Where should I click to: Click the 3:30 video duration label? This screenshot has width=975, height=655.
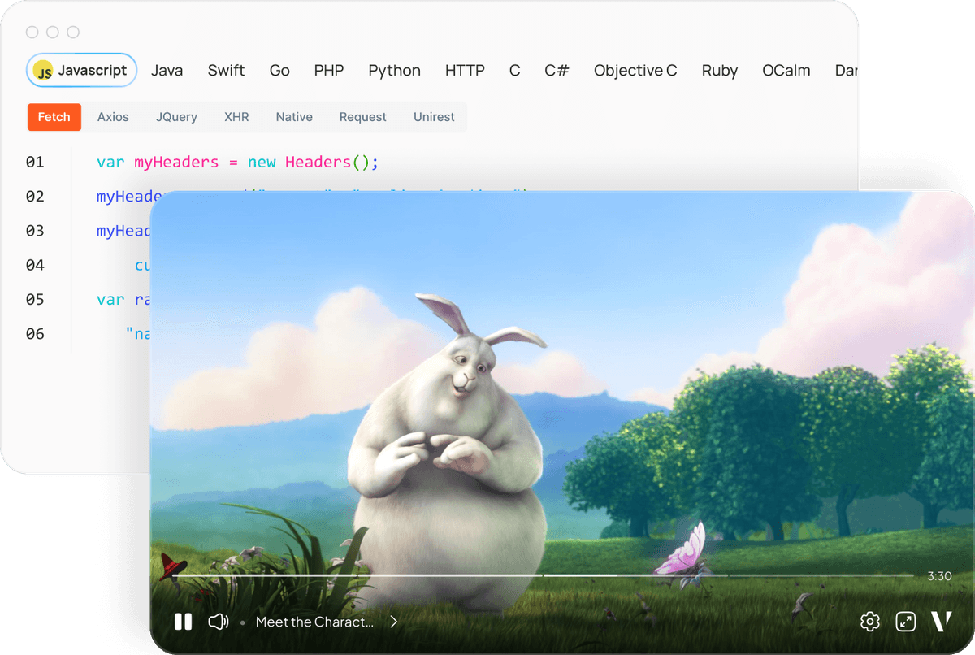coord(939,576)
